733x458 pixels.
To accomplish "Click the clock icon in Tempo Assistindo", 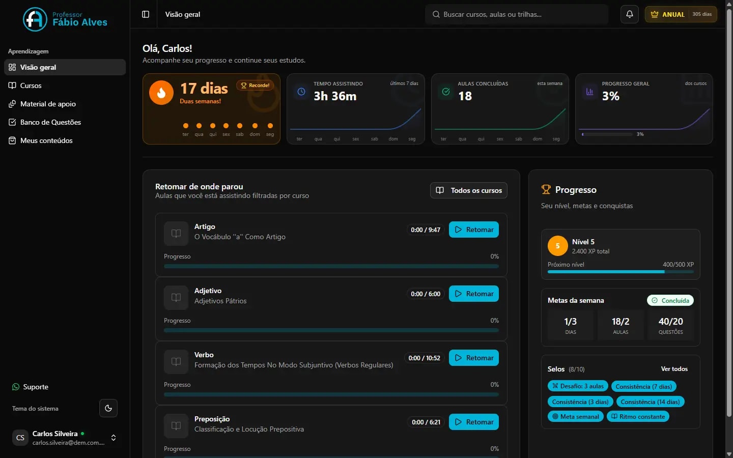I will click(x=301, y=92).
